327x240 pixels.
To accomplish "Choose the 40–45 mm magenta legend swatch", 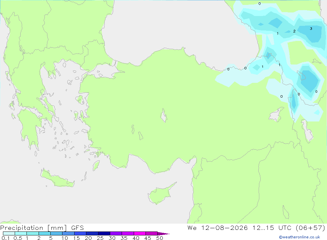I will (140, 233).
